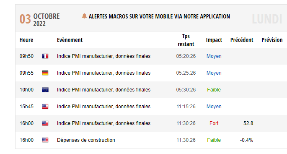Select the Dépenses de construction event
Screen dimensions: 287x154
[86, 140]
